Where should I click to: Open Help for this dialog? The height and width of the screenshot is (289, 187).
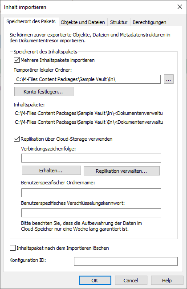click(167, 281)
